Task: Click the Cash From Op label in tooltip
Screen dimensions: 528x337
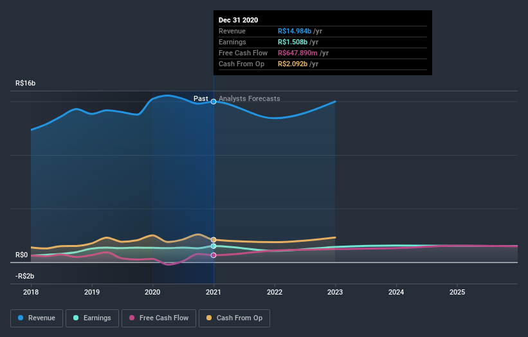Action: tap(241, 64)
